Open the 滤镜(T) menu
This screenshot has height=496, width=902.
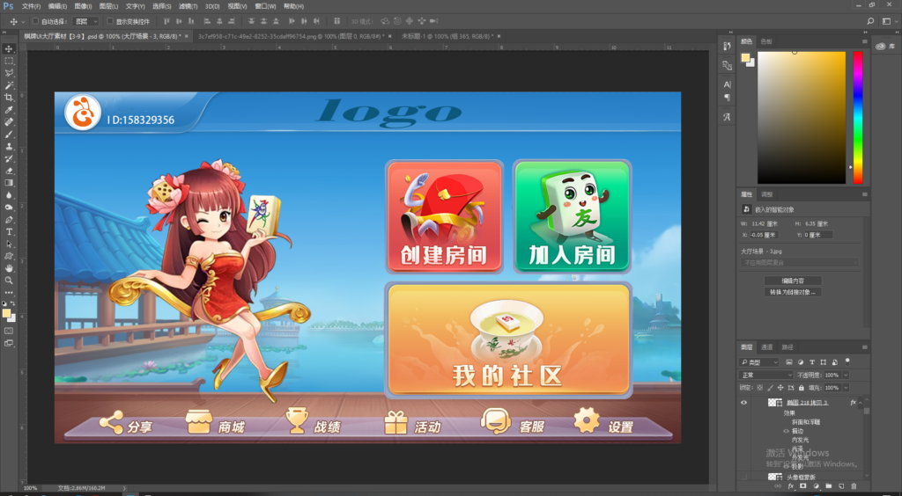point(189,5)
